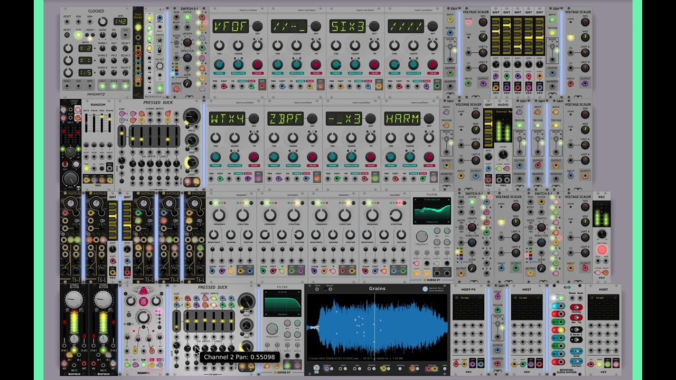Screen dimensions: 676x380
Task: Click the SWING knob on the Clocked module
Action: (102, 34)
